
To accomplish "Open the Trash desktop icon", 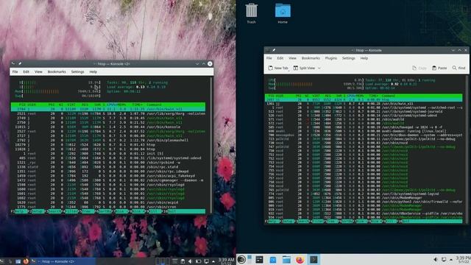I will coord(251,10).
